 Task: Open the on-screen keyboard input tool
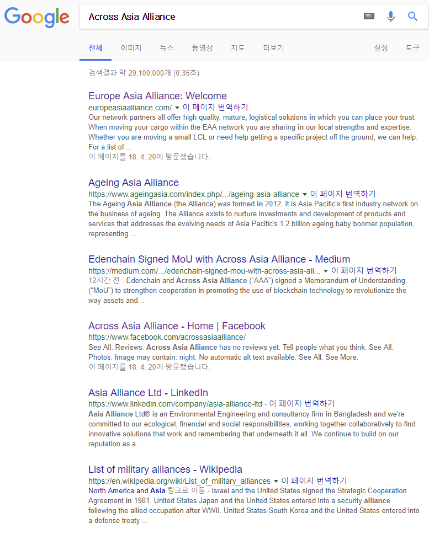click(x=369, y=17)
